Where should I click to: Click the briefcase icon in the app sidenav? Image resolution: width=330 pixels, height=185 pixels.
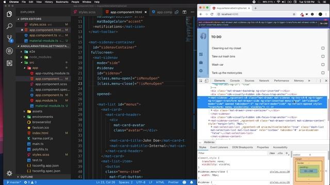[x=201, y=63]
